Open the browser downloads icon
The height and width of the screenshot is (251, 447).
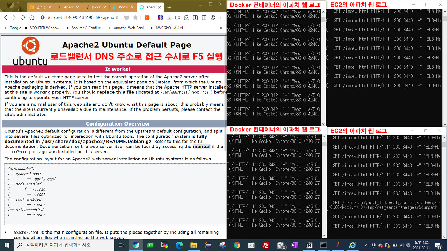[x=169, y=17]
